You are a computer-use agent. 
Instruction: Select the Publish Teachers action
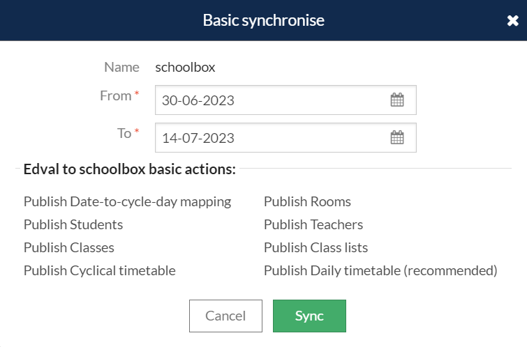click(313, 224)
